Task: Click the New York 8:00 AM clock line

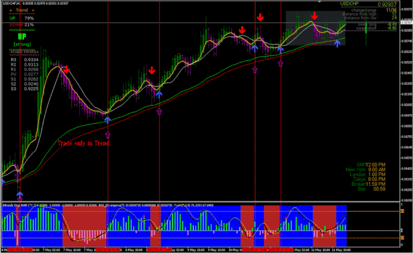Action: (x=365, y=170)
